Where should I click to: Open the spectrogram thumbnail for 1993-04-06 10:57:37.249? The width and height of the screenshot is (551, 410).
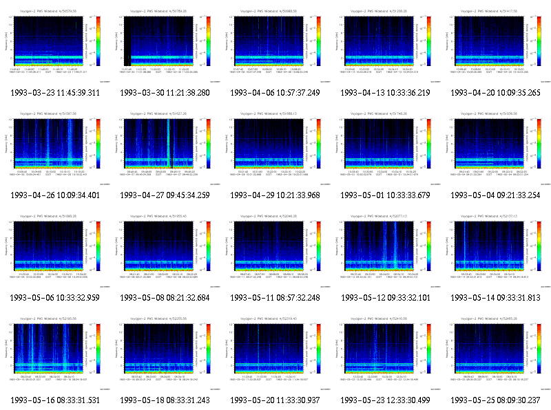[x=275, y=45]
